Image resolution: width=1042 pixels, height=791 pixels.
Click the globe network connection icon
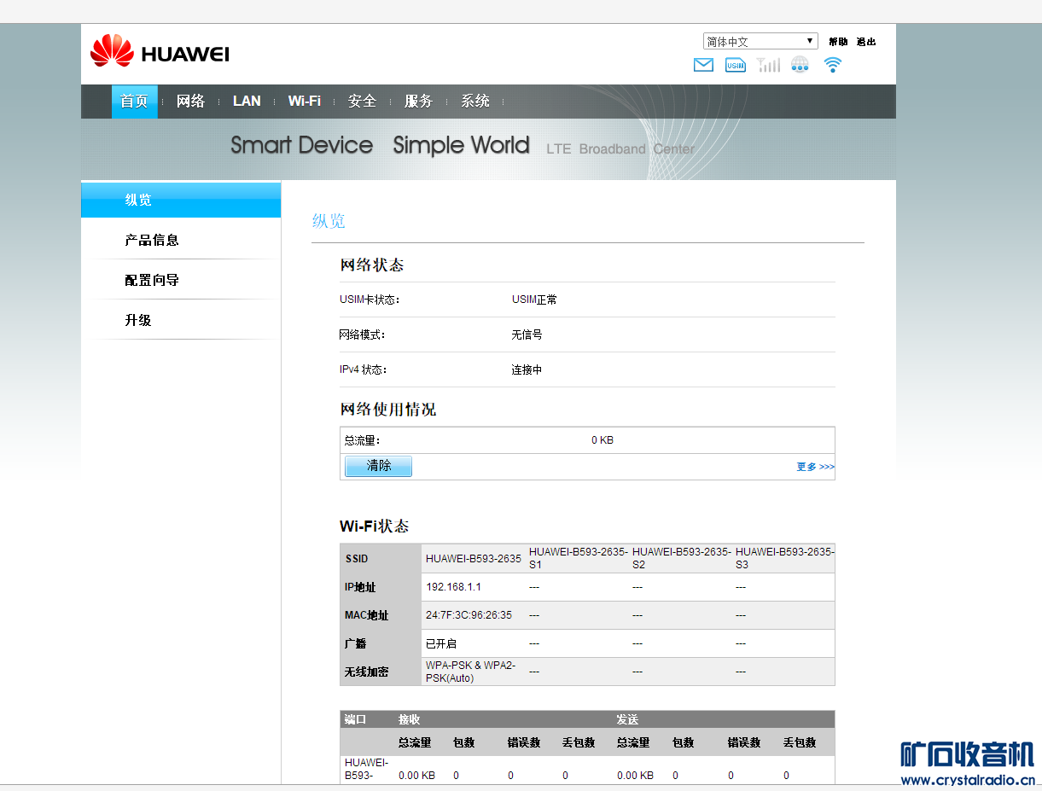pyautogui.click(x=800, y=65)
